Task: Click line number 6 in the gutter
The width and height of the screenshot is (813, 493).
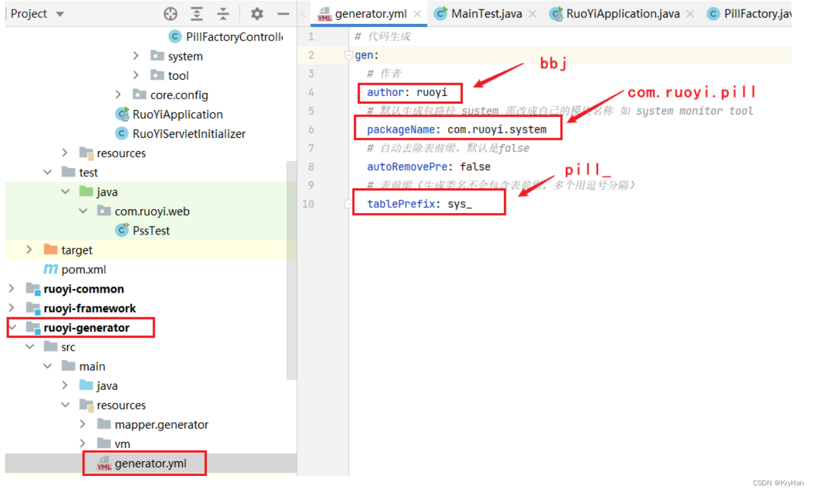Action: 310,130
